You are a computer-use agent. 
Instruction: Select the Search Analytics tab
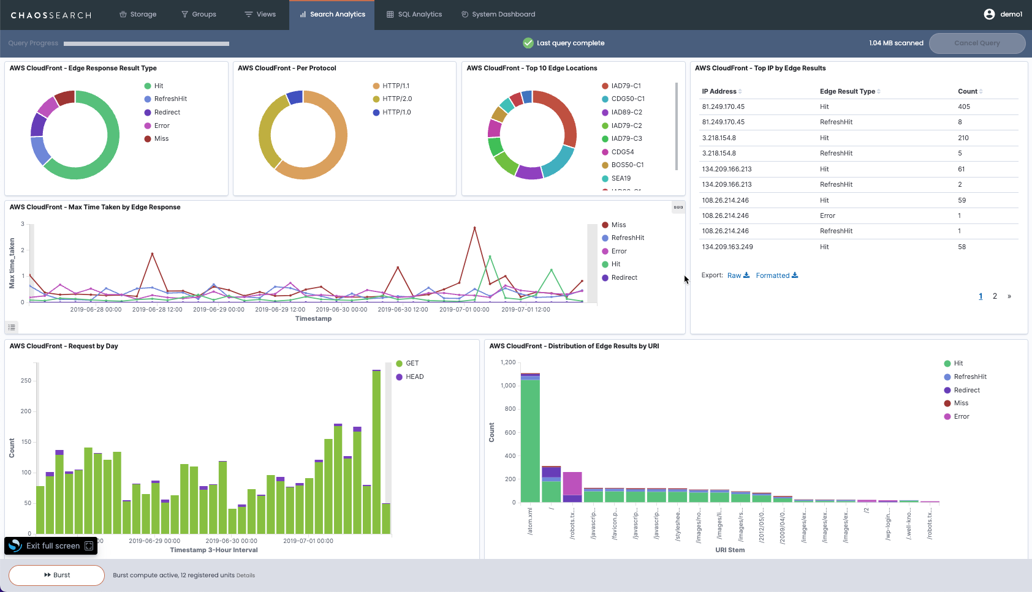tap(332, 14)
